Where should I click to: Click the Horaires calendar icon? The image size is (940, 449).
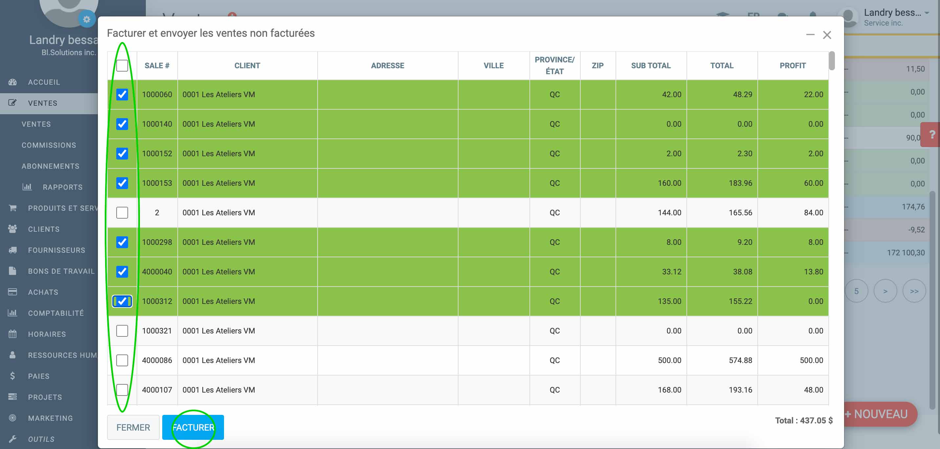point(12,334)
